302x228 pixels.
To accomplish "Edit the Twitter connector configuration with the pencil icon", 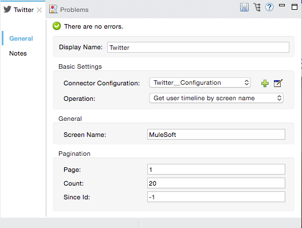I will pyautogui.click(x=278, y=83).
